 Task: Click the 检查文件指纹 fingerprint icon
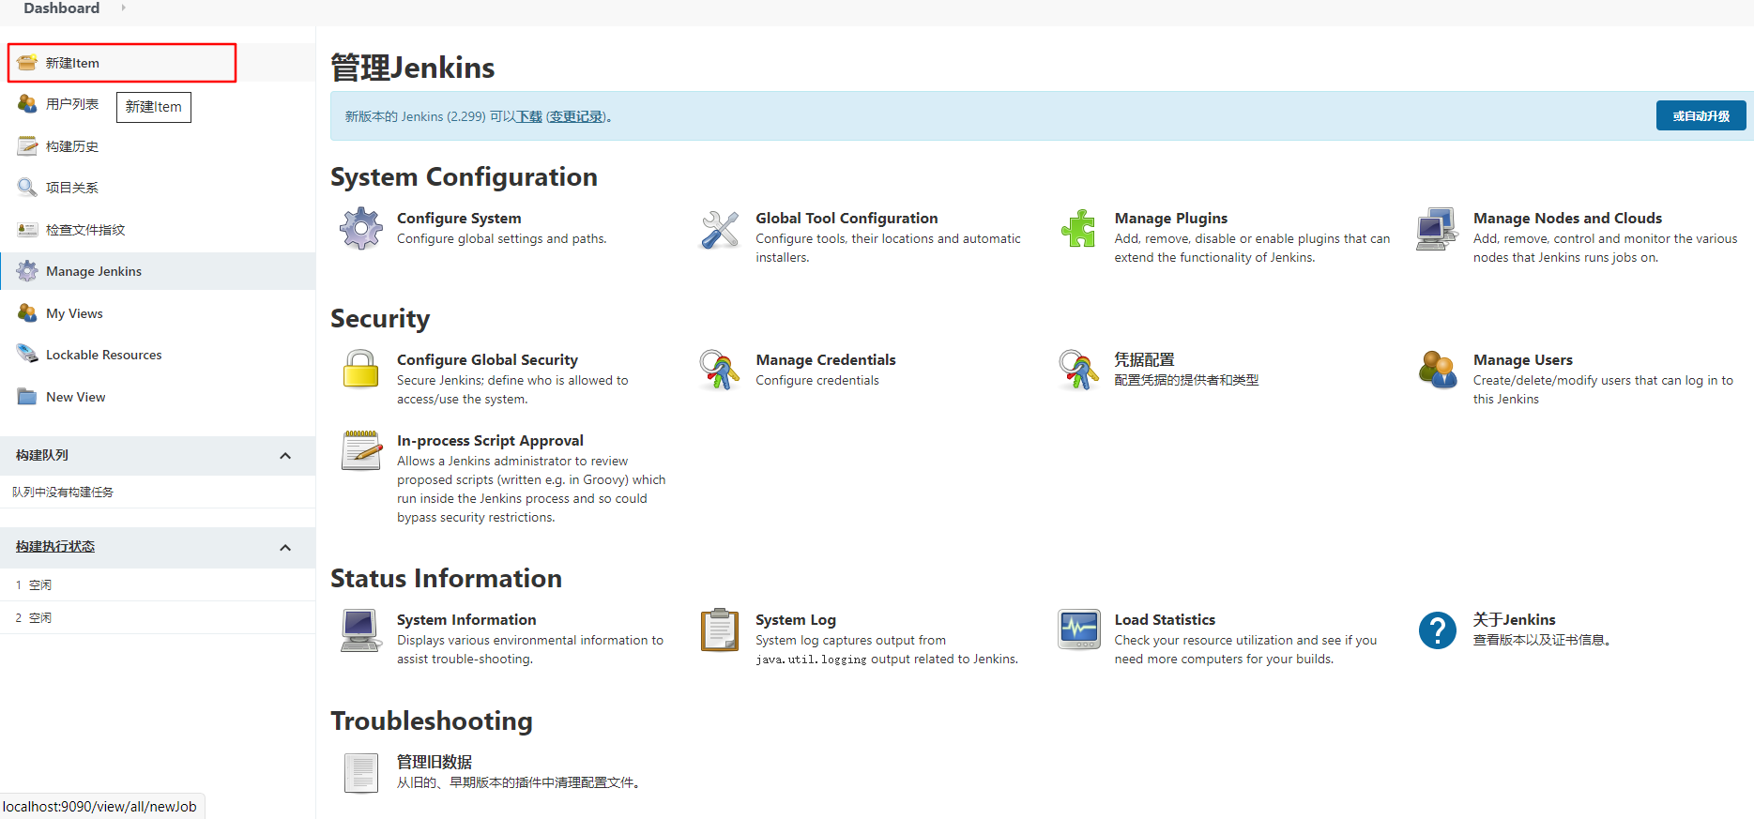(27, 230)
